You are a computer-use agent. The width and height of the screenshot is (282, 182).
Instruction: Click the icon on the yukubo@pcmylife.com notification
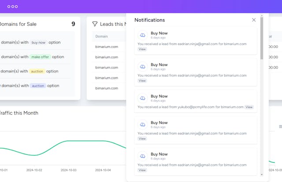(x=142, y=98)
